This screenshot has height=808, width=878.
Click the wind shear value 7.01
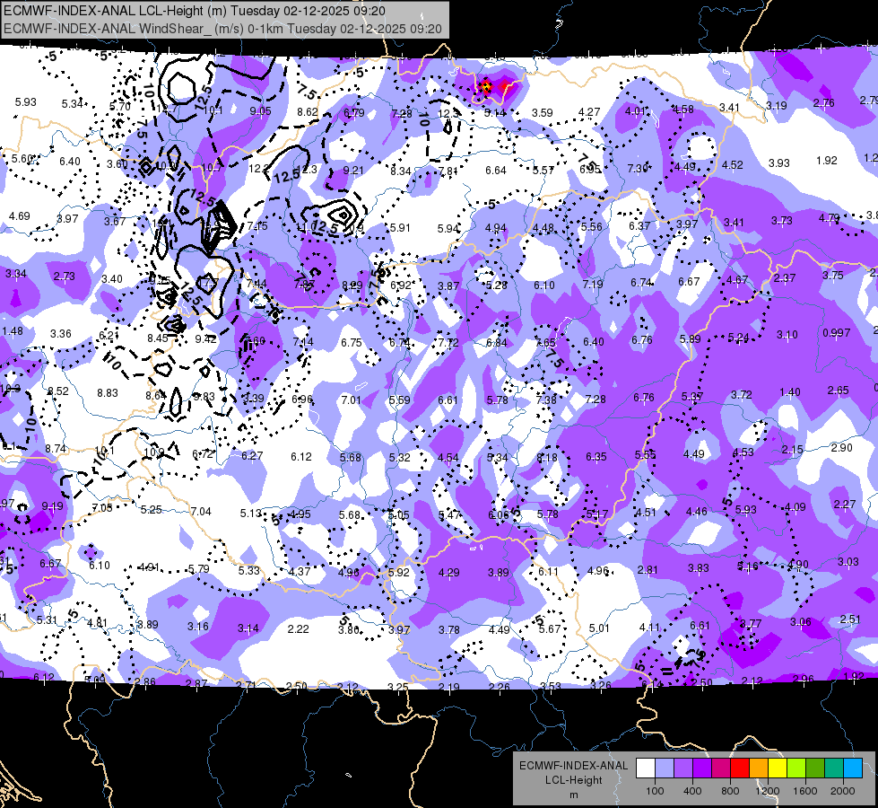click(x=351, y=400)
